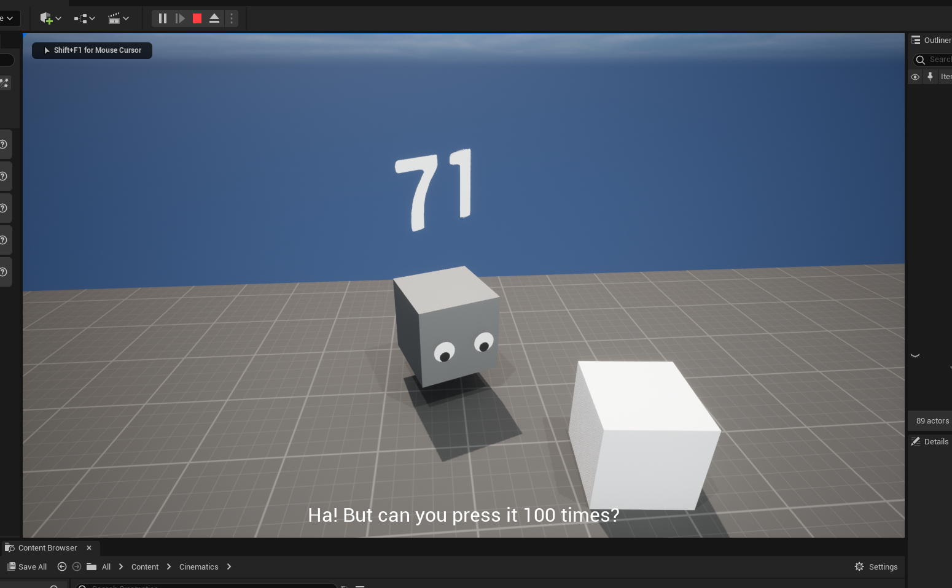Click the Outliner search field
The image size is (952, 588).
coord(938,60)
